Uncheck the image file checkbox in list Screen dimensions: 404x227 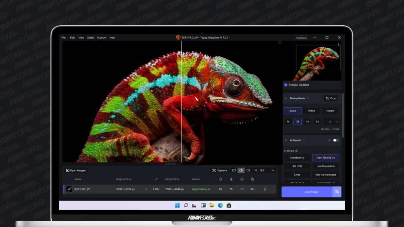point(69,189)
